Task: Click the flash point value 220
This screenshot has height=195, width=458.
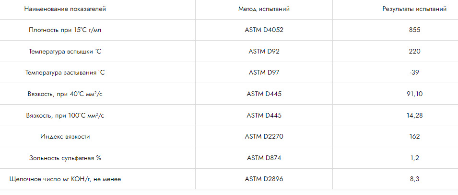Action: point(414,52)
